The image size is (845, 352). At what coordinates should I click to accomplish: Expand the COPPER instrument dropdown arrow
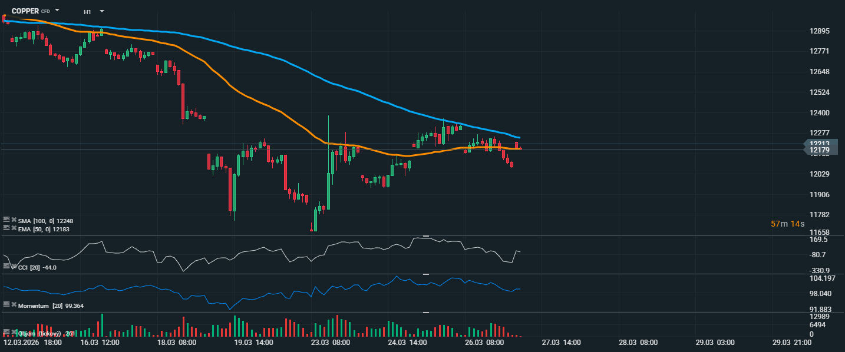[57, 11]
